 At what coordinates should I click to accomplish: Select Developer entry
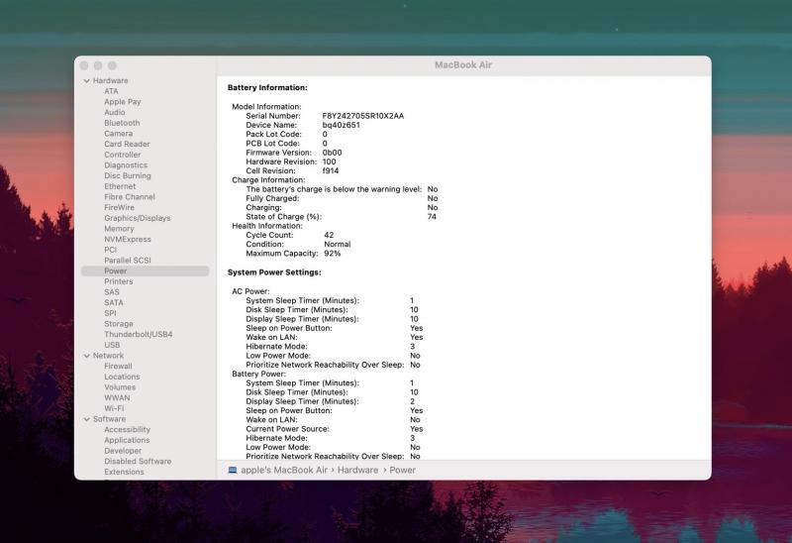[123, 451]
